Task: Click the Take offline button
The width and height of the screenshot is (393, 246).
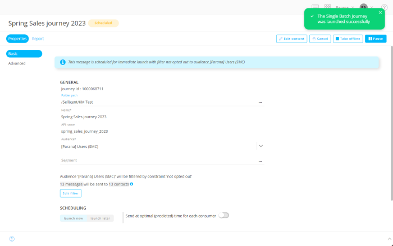Action: [x=348, y=39]
